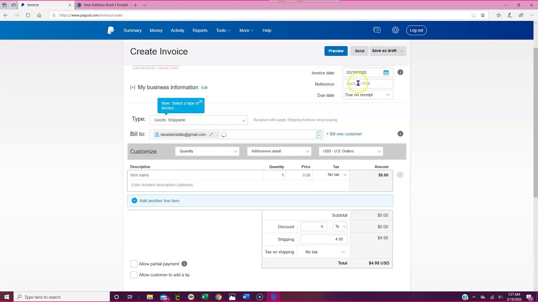
Task: Open the Quantity customize dropdown
Action: click(207, 151)
